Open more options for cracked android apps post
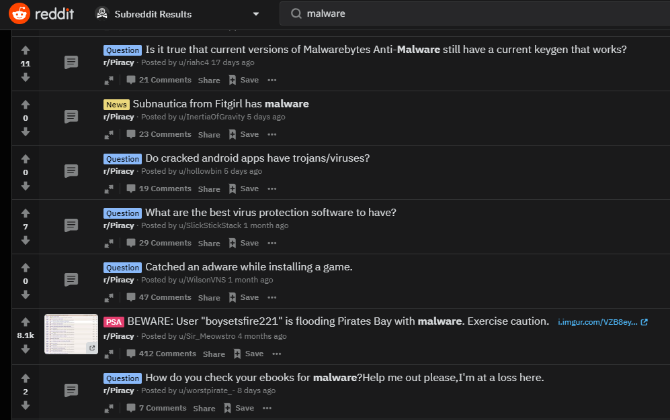 272,189
